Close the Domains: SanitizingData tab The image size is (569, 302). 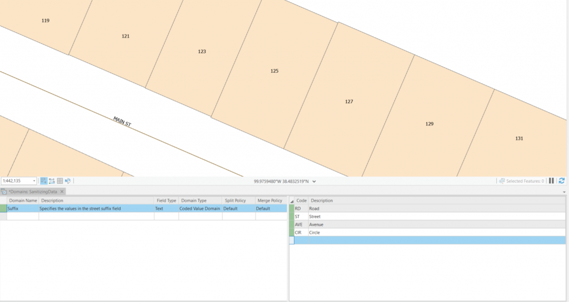(x=62, y=192)
